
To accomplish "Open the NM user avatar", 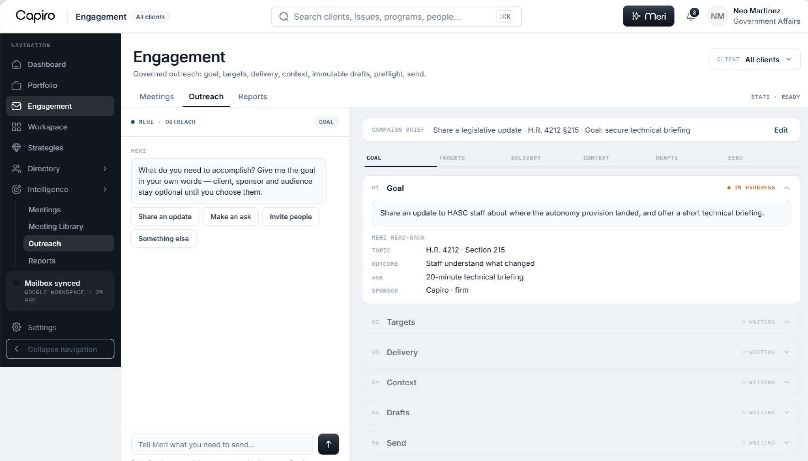I will point(717,16).
